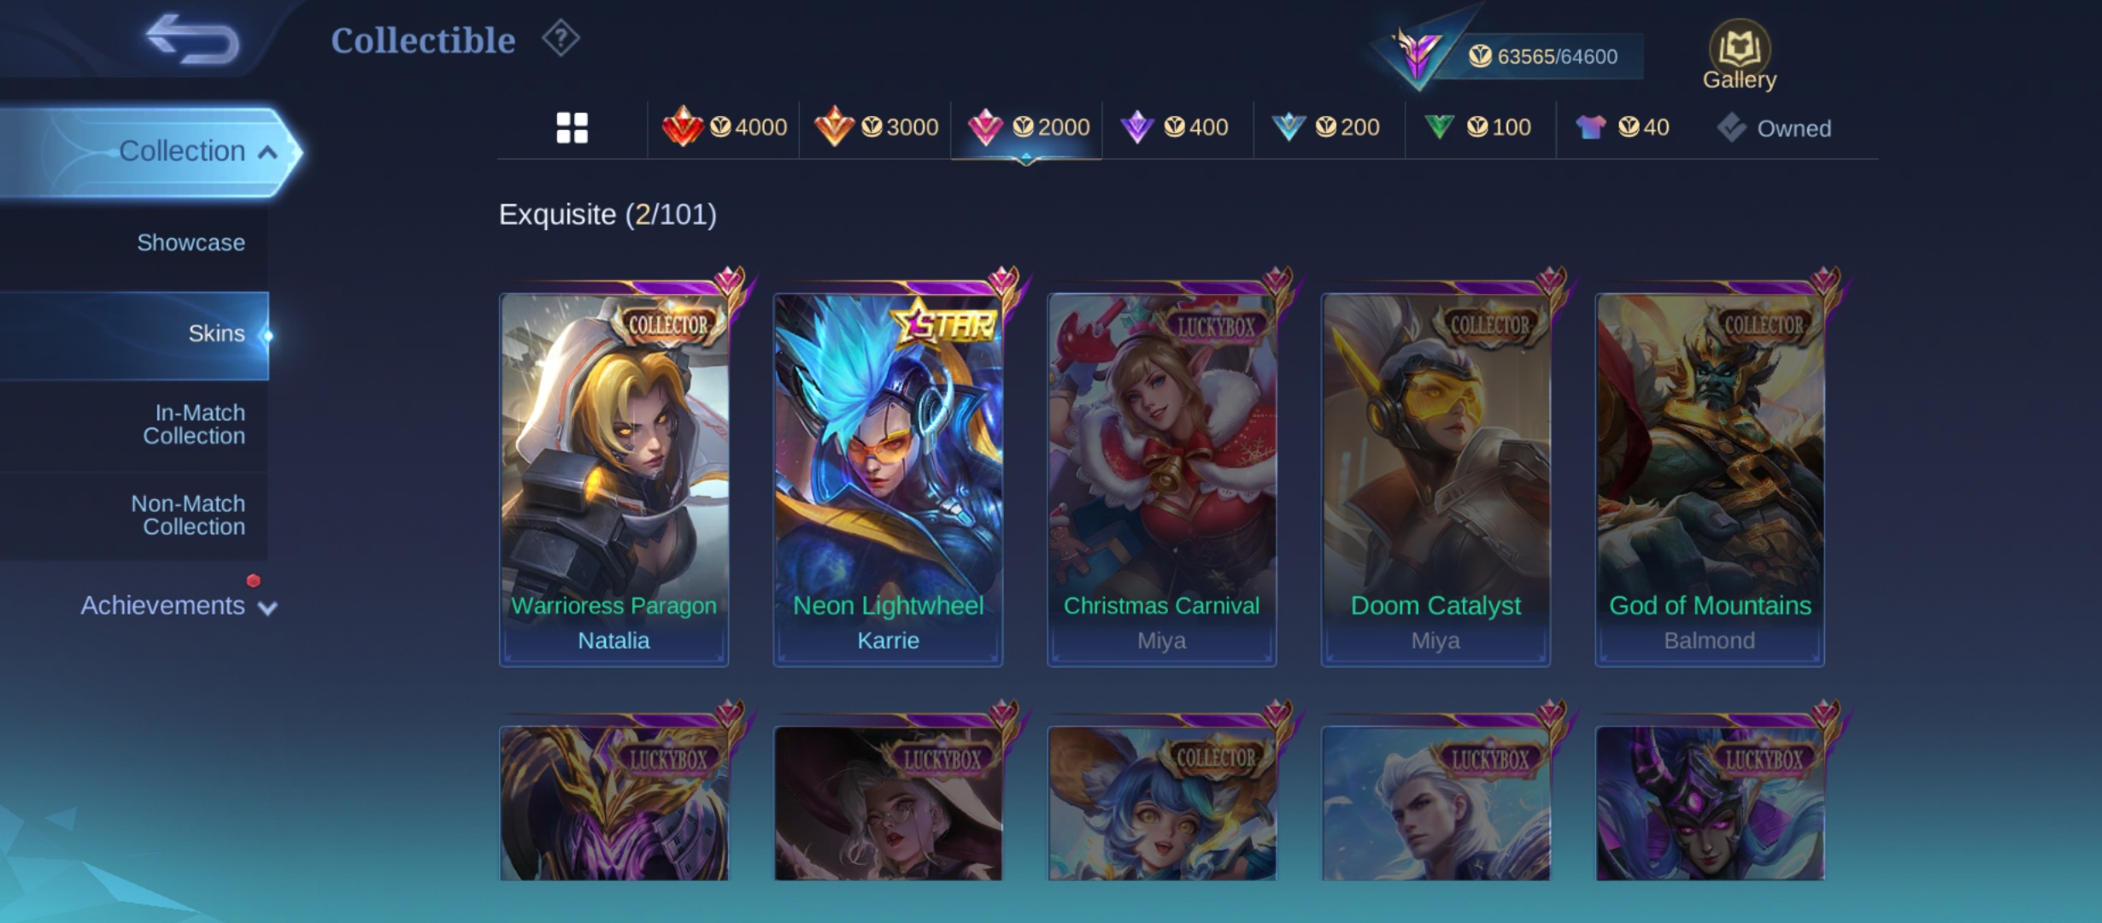
Task: Select the 3000 orange gem tier
Action: (x=876, y=127)
